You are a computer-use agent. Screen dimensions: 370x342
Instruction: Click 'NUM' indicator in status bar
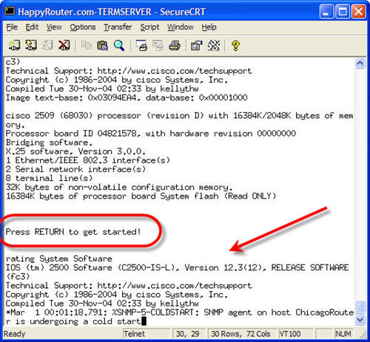coord(343,334)
